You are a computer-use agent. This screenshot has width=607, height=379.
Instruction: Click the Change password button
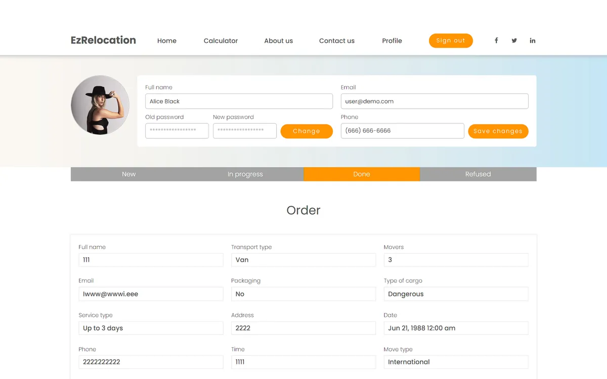click(x=307, y=131)
